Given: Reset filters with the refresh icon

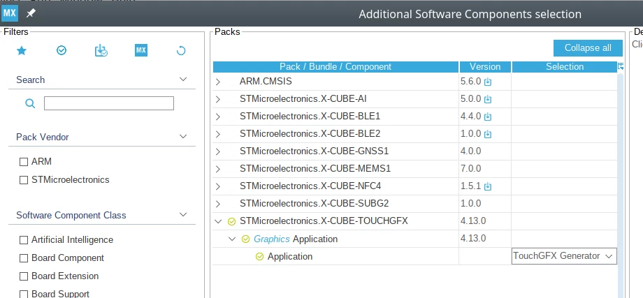Looking at the screenshot, I should [181, 51].
